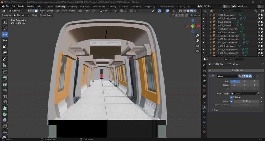Click the Merge distance 0.001 m field
This screenshot has width=265, height=141.
pyautogui.click(x=246, y=101)
